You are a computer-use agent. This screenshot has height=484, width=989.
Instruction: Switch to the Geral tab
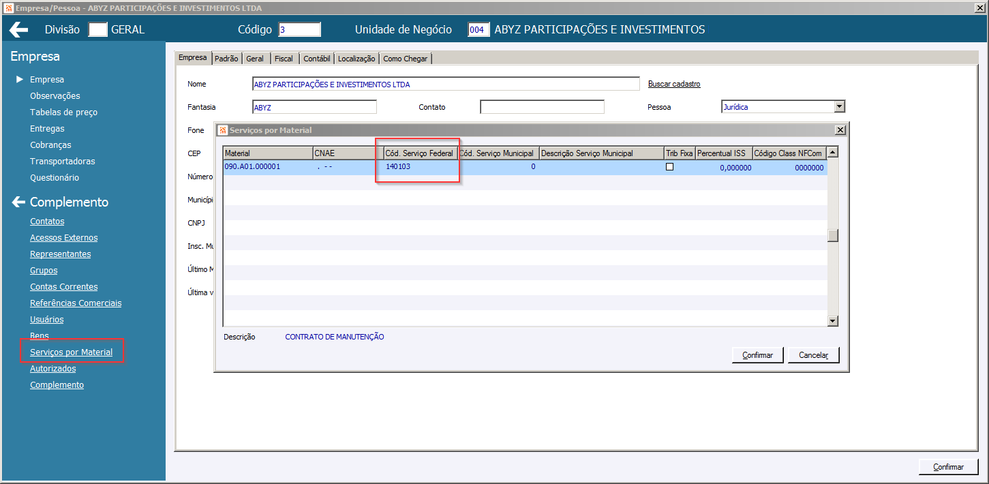point(255,59)
